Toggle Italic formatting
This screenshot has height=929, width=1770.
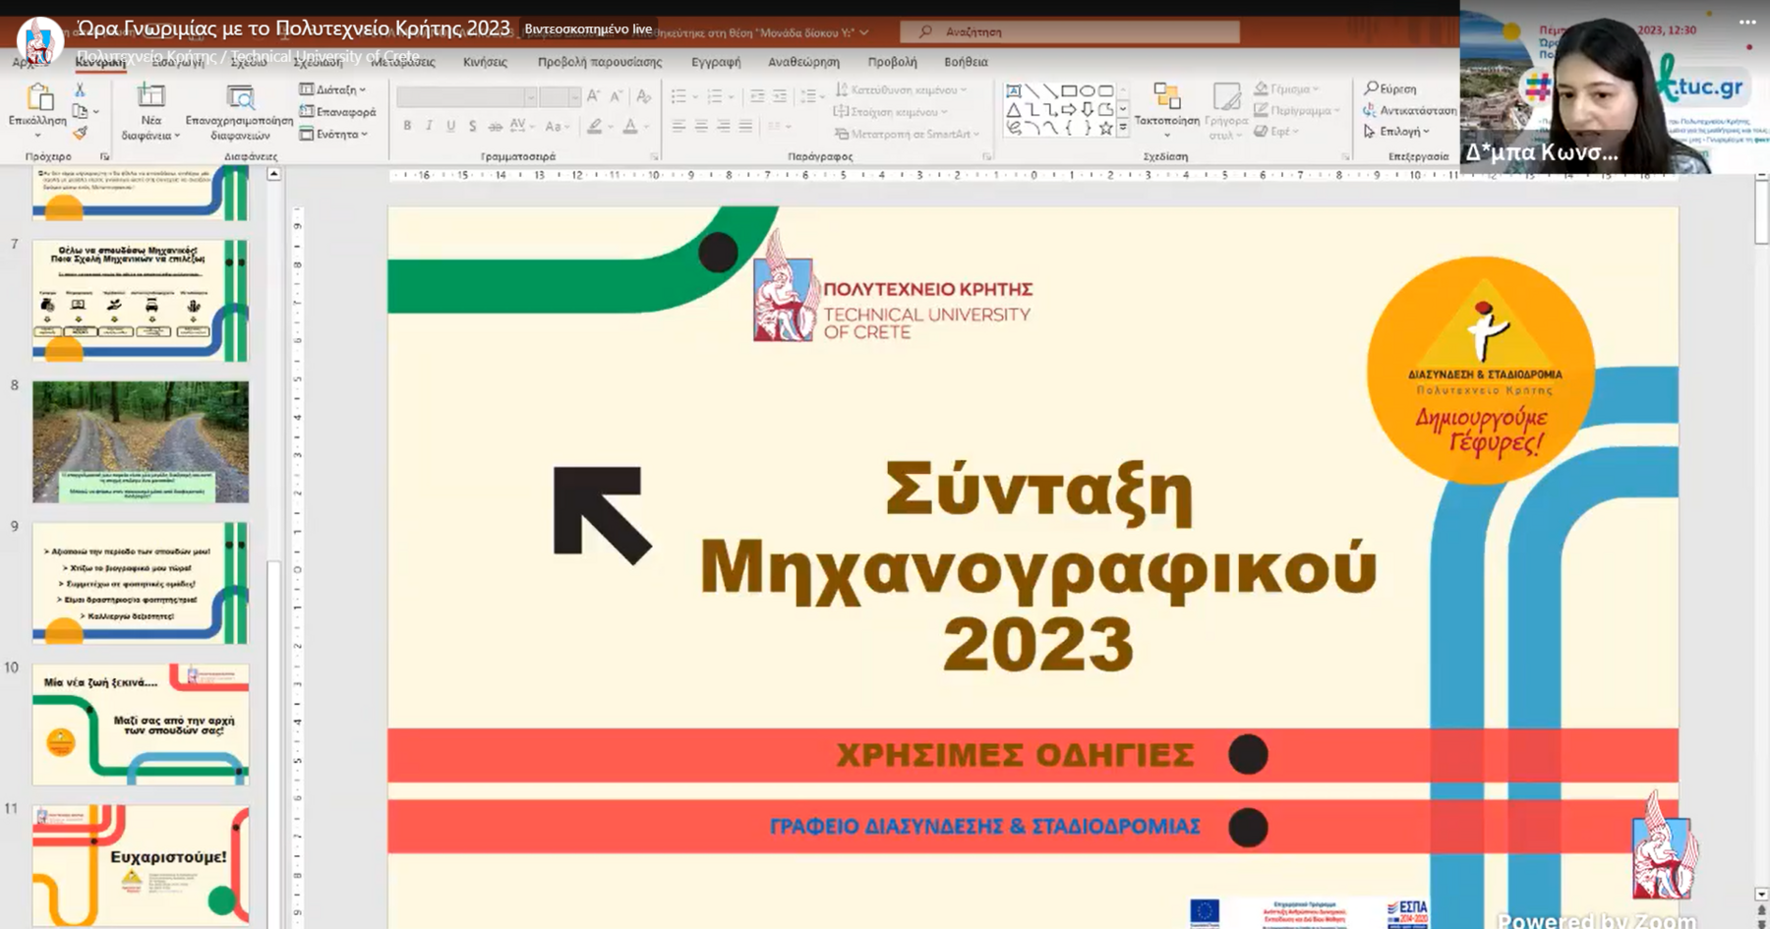pos(429,126)
